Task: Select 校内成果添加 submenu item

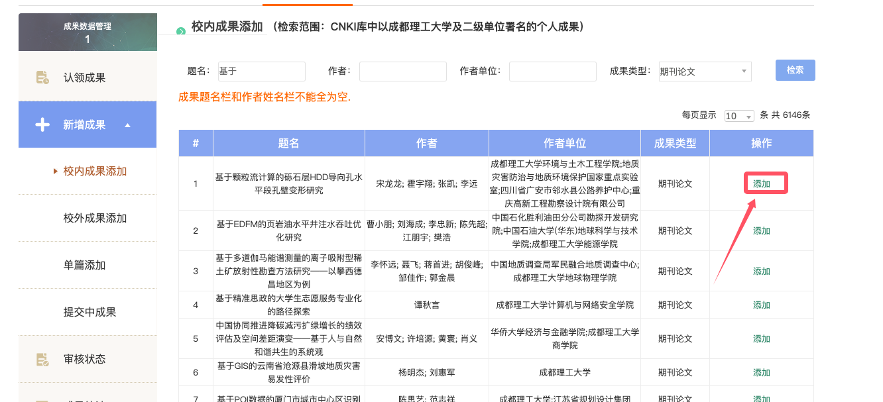Action: pyautogui.click(x=95, y=172)
